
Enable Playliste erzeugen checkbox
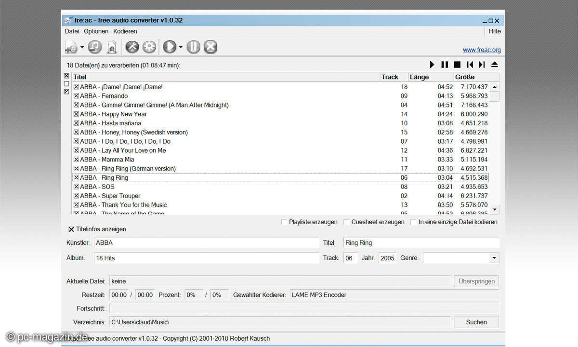(x=284, y=222)
